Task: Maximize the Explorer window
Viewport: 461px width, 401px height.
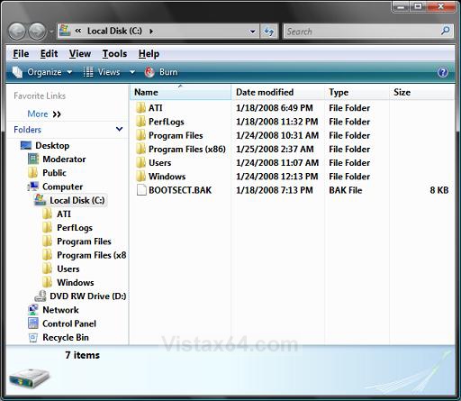Action: 418,6
